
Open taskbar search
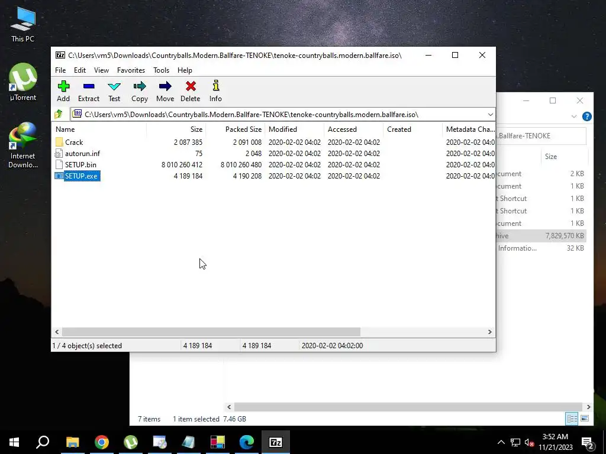click(x=43, y=442)
